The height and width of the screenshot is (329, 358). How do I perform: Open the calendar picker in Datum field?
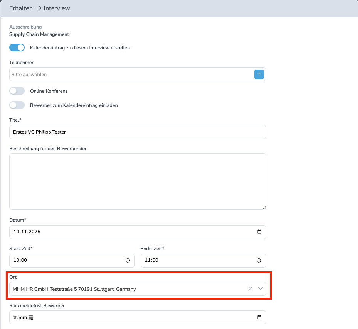pyautogui.click(x=259, y=232)
